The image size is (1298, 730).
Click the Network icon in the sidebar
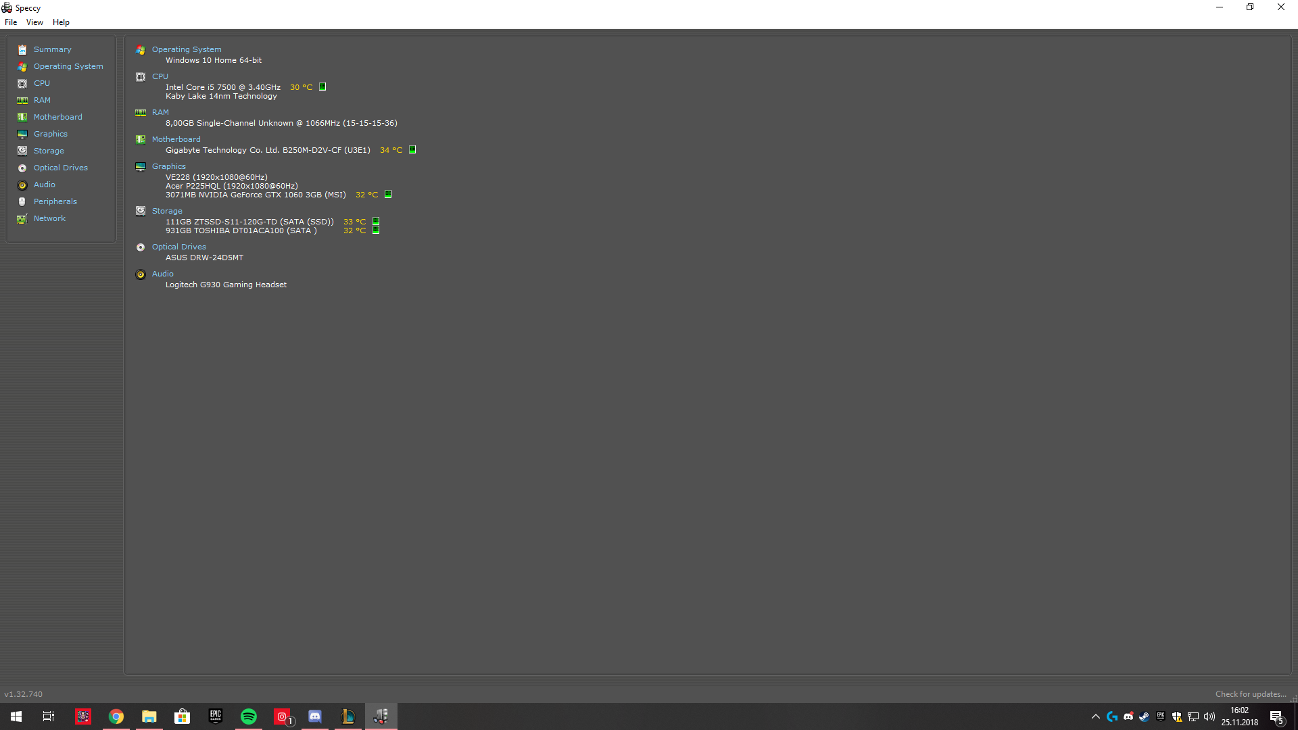tap(22, 219)
